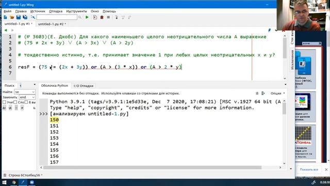This screenshot has height=186, width=330.
Task: Create a new file with the toolbar icon
Action: 6,17
